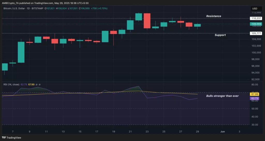Click the large red candle on May 23

pos(147,21)
